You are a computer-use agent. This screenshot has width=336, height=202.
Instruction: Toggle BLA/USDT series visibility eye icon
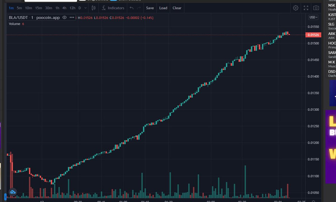64,17
